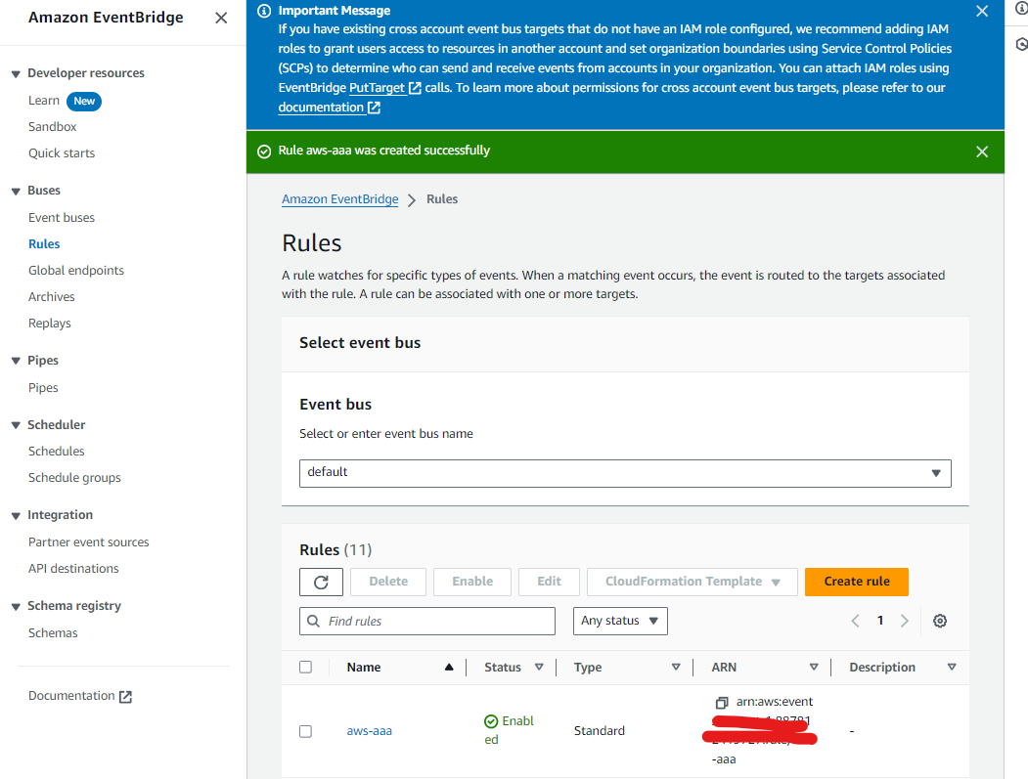Click the green success check icon
Screen dimensions: 1028x779
(264, 151)
